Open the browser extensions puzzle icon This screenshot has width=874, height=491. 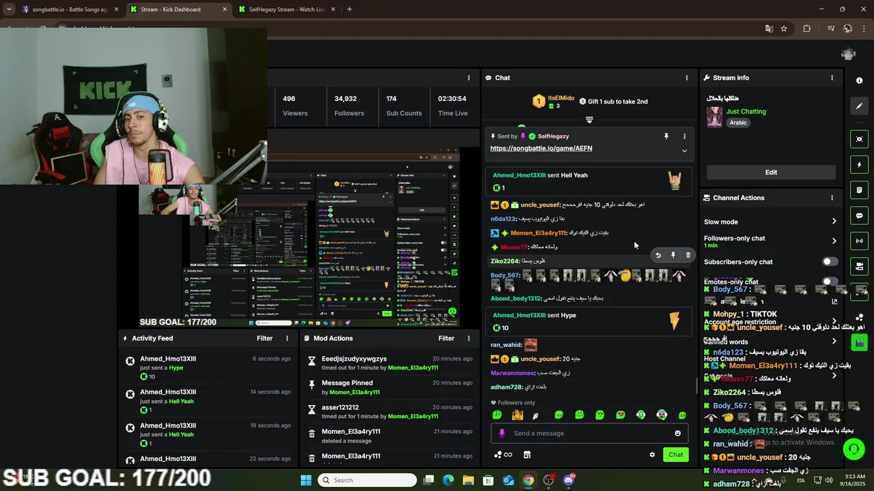(x=806, y=29)
